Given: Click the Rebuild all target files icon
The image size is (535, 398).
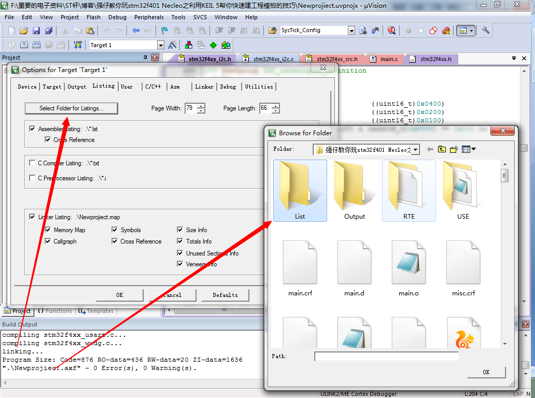Looking at the screenshot, I should pyautogui.click(x=36, y=45).
